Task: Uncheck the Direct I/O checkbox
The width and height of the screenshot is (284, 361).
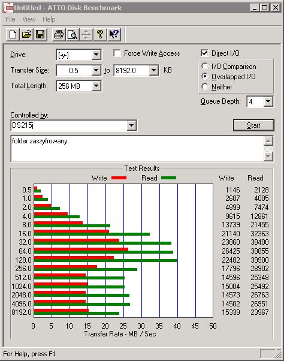Action: [x=204, y=53]
